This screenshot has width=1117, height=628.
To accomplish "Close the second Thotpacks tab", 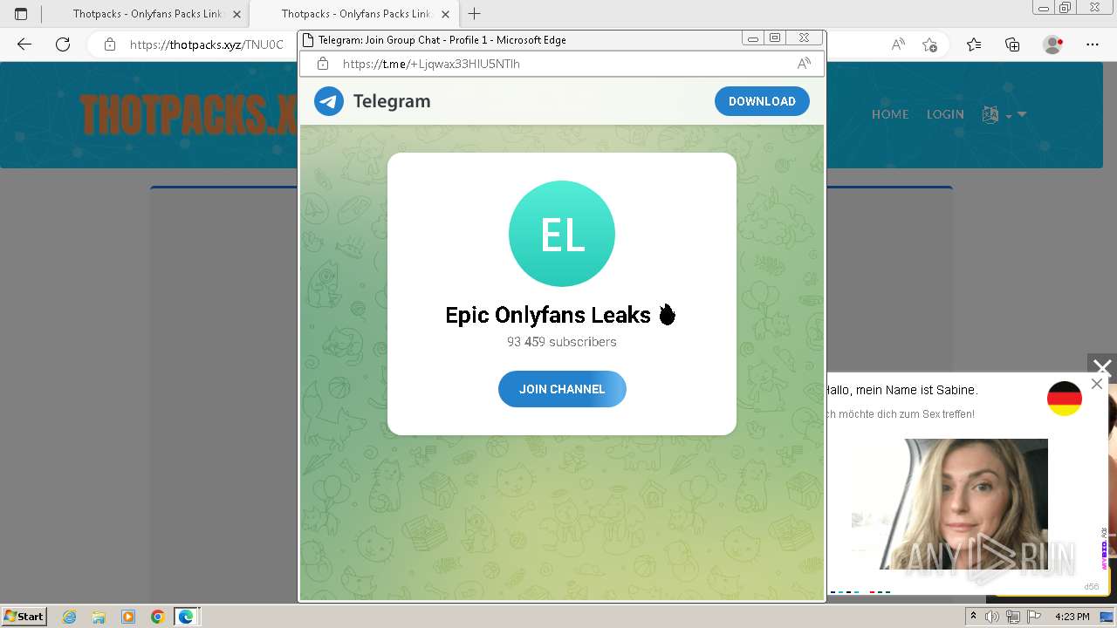I will coord(445,14).
